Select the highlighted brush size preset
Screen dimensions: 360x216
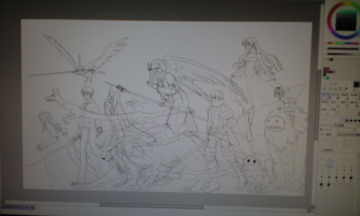click(329, 163)
